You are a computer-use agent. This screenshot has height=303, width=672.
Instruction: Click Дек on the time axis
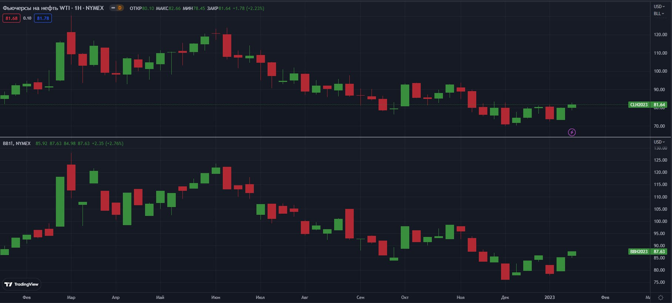tap(505, 297)
